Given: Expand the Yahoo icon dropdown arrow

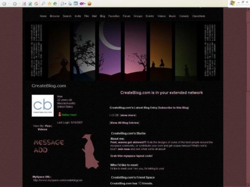Looking at the screenshot, I should point(84,4).
